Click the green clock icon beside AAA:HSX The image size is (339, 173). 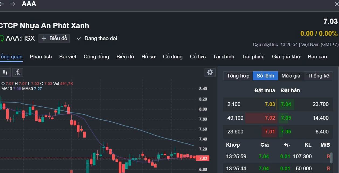(2, 38)
